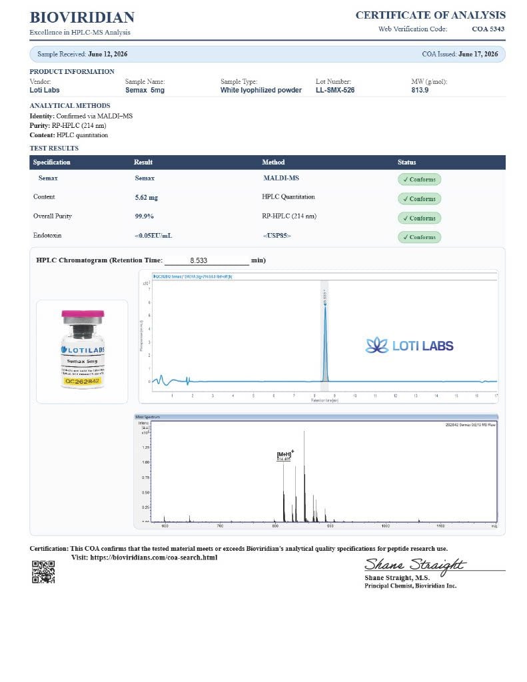The width and height of the screenshot is (527, 682).
Task: Click the Conforms badge for Overall Purity
Action: tap(419, 218)
